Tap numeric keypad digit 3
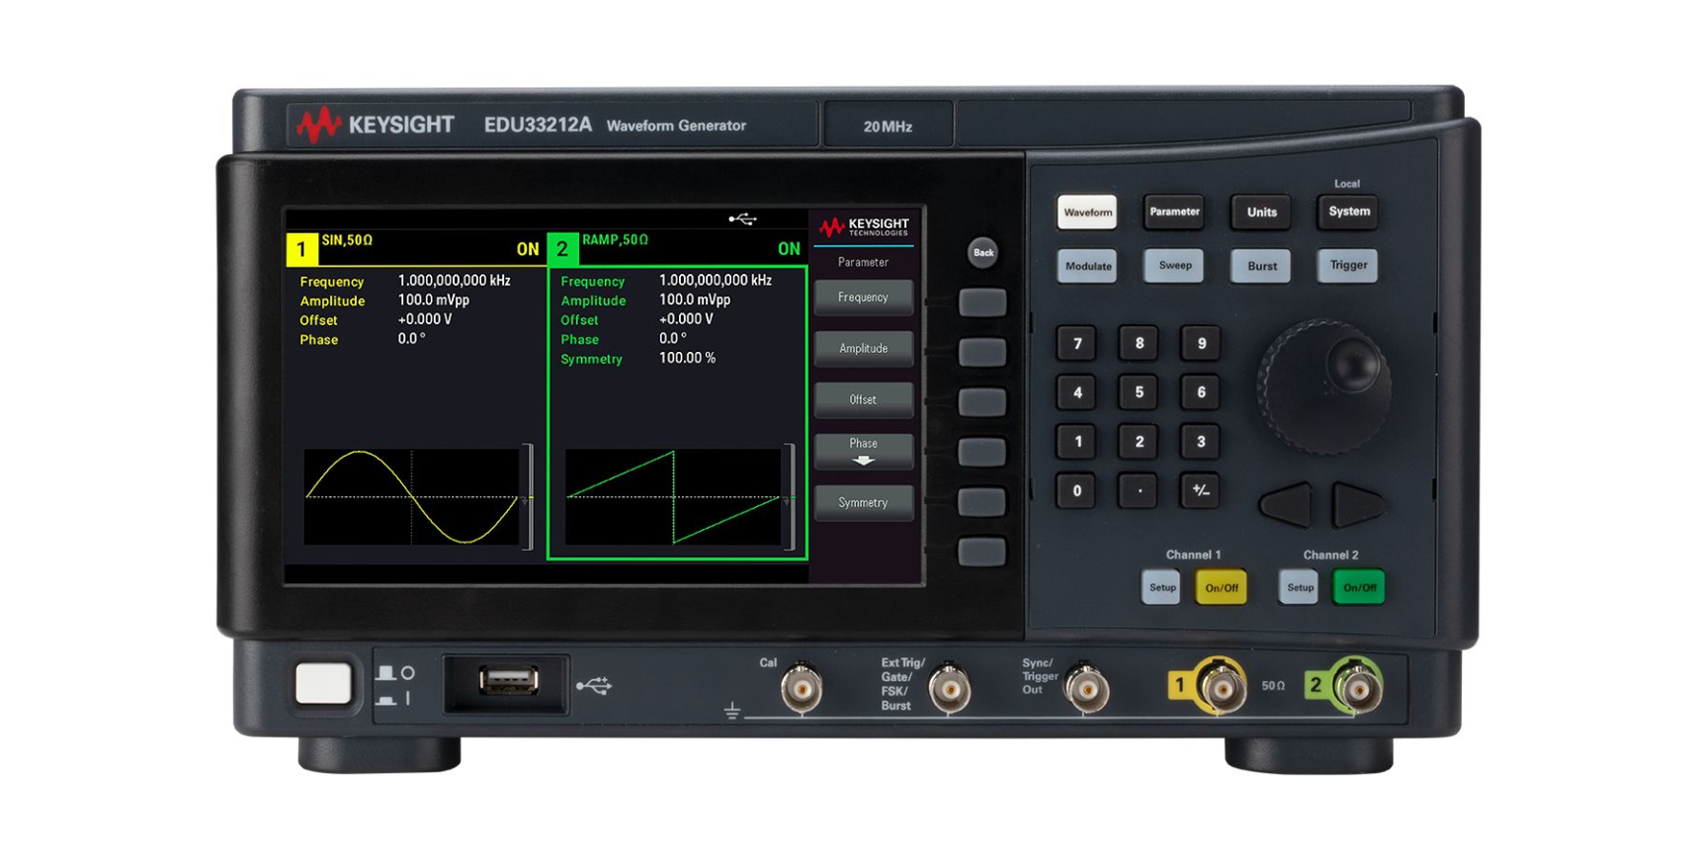 pos(1201,442)
